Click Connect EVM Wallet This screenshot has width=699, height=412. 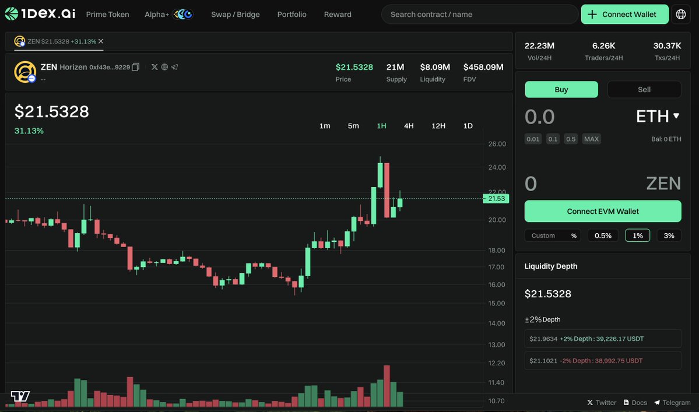coord(602,211)
